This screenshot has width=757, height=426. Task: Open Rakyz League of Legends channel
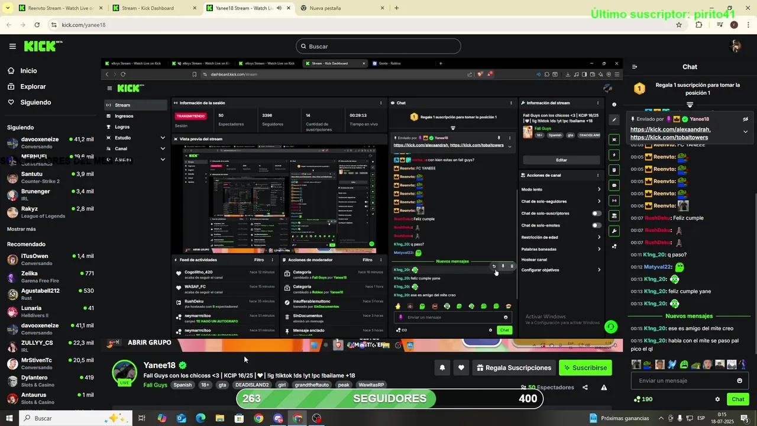pyautogui.click(x=50, y=212)
